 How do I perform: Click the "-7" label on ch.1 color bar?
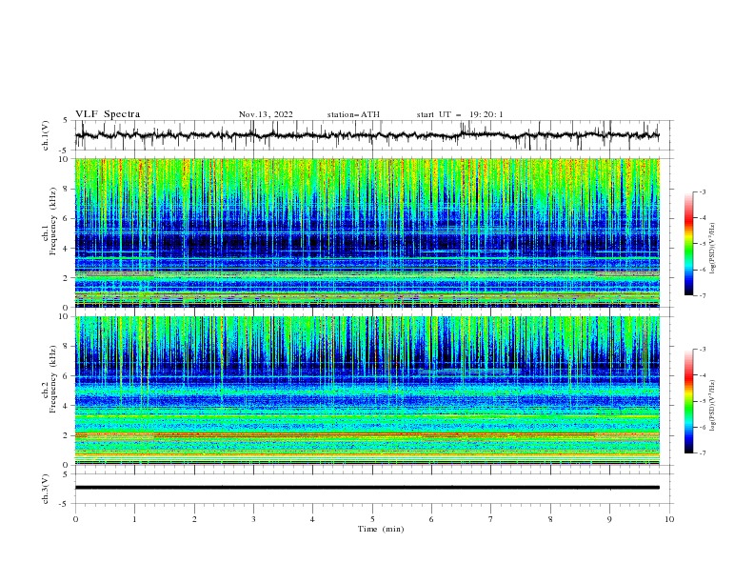click(x=703, y=296)
